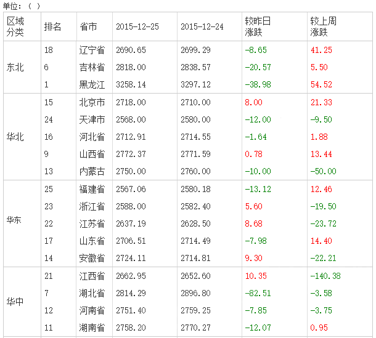Image resolution: width=376 pixels, height=338 pixels.
Task: Click the 福建省 cell
Action: pos(92,189)
